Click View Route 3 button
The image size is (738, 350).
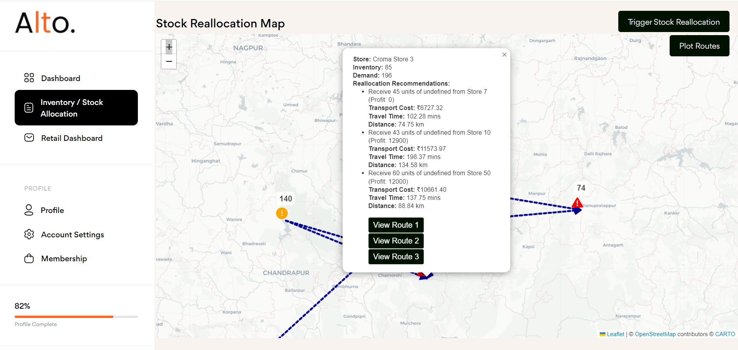click(396, 257)
